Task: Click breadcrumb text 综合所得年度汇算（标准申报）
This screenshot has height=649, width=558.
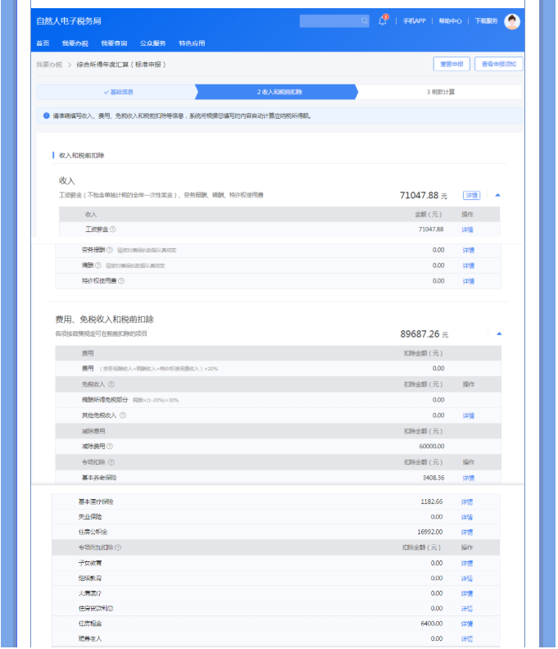Action: point(121,65)
